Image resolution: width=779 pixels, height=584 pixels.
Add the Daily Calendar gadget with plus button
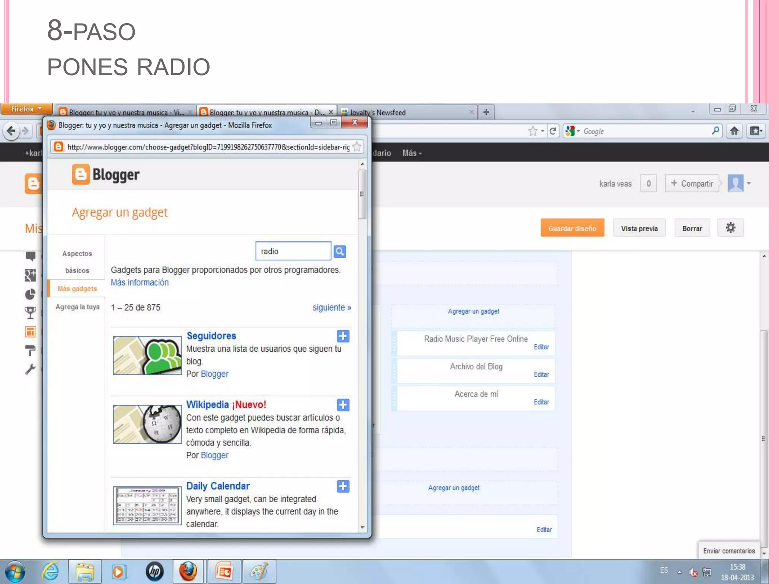[x=343, y=486]
